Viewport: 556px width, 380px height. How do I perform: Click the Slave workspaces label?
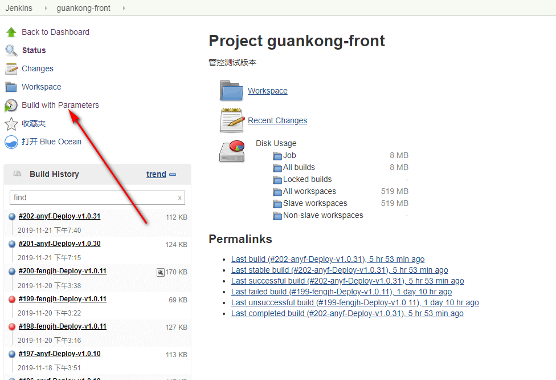pyautogui.click(x=315, y=204)
